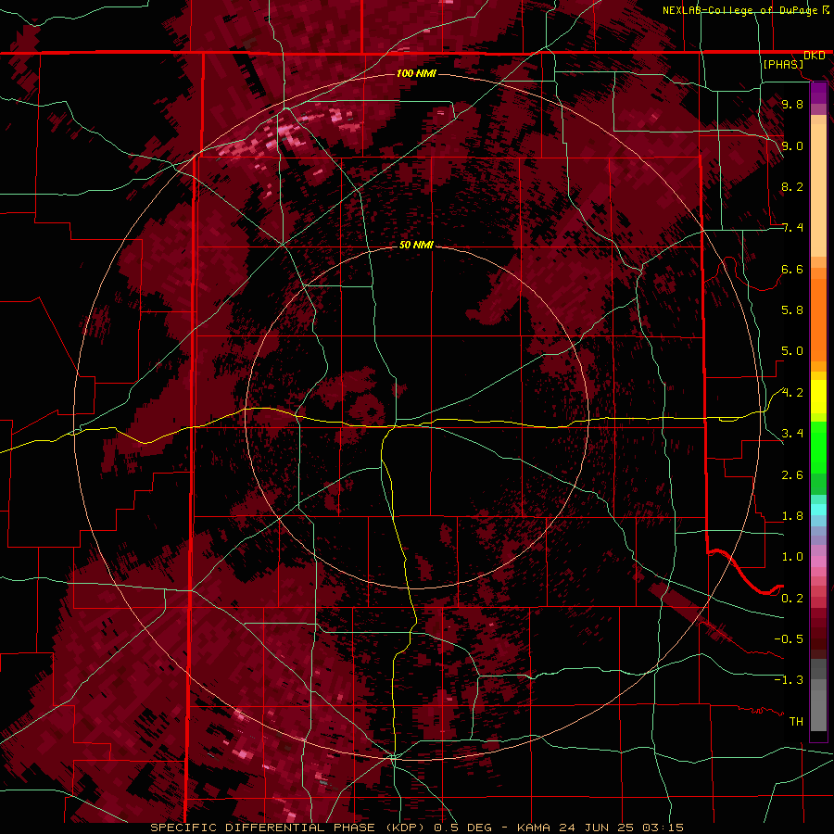834x834 pixels.
Task: Select the 3.4 scale value
Action: tap(792, 434)
